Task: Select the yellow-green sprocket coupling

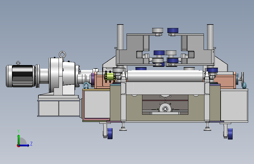Action: coord(110,77)
